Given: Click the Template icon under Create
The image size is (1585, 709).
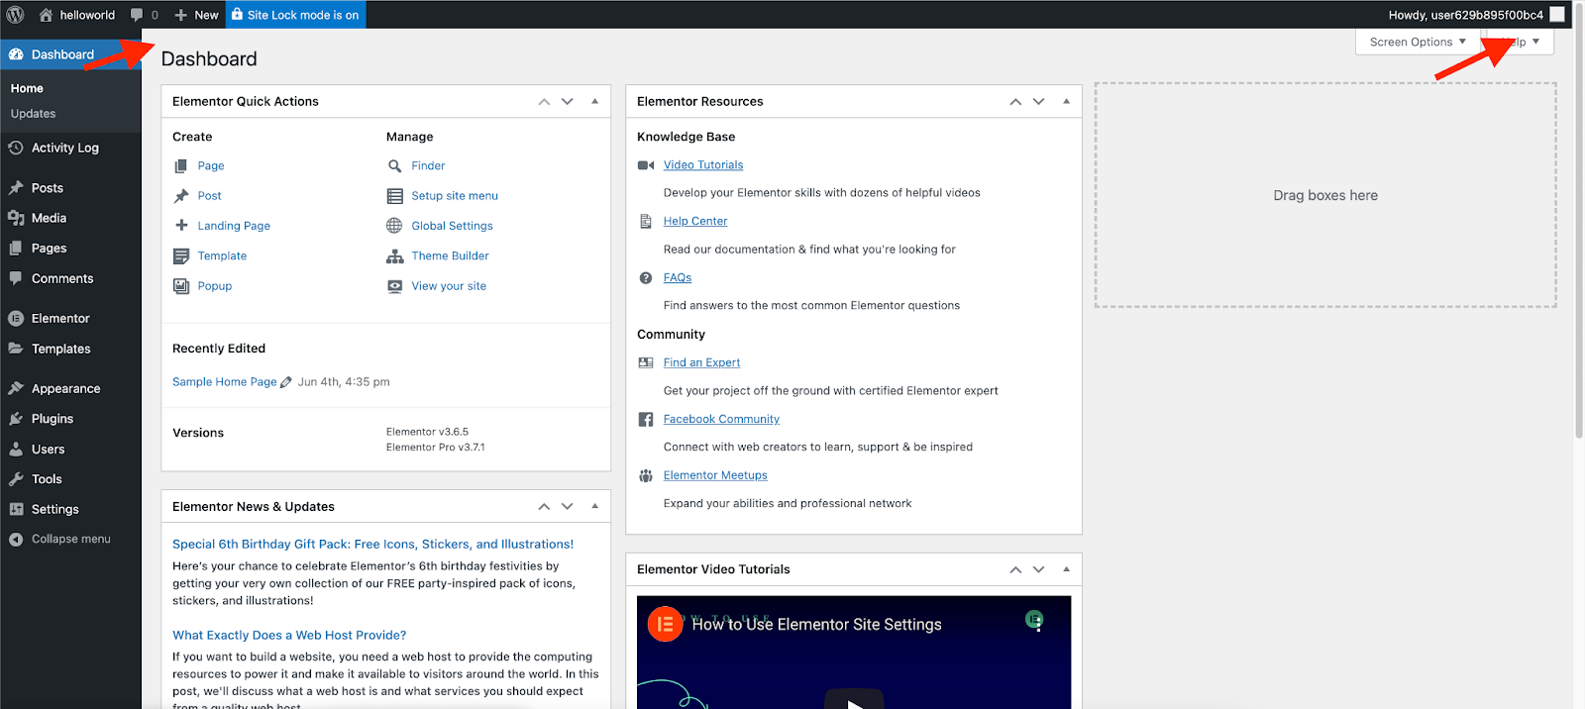Looking at the screenshot, I should coord(181,256).
